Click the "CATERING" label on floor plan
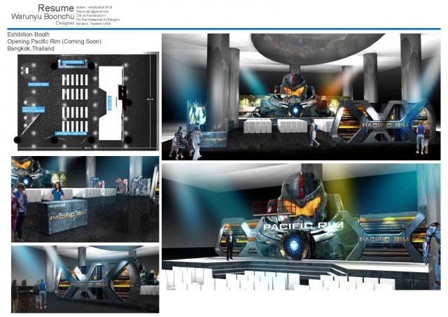The width and height of the screenshot is (448, 317). pos(73,62)
